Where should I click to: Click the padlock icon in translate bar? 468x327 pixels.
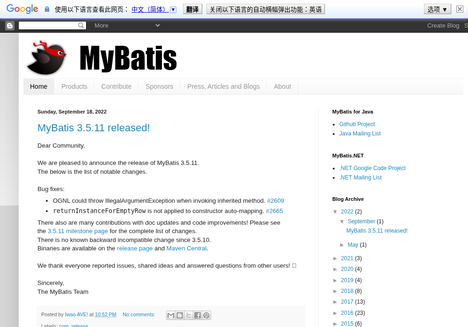coord(47,9)
